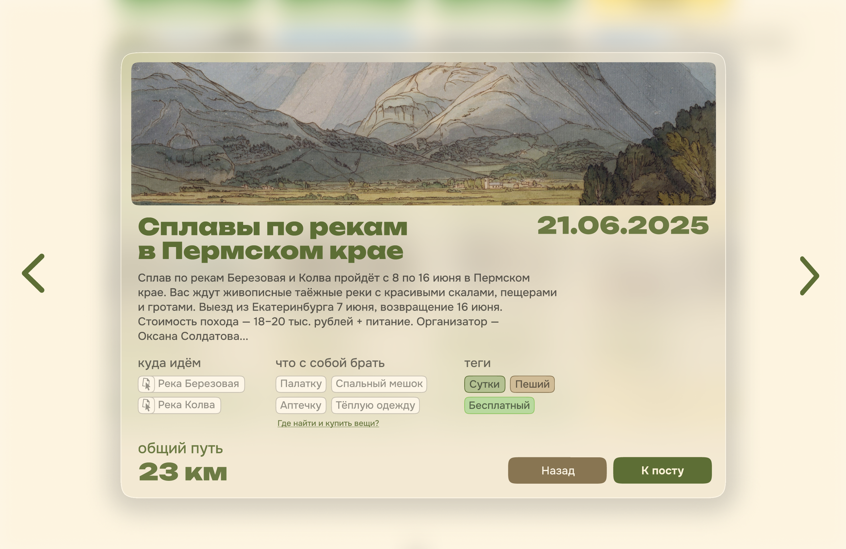
Task: Click the 21.06.2025 date heading
Action: [x=623, y=226]
